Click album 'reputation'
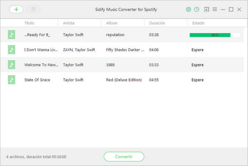Image resolution: width=248 pixels, height=166 pixels. [115, 35]
